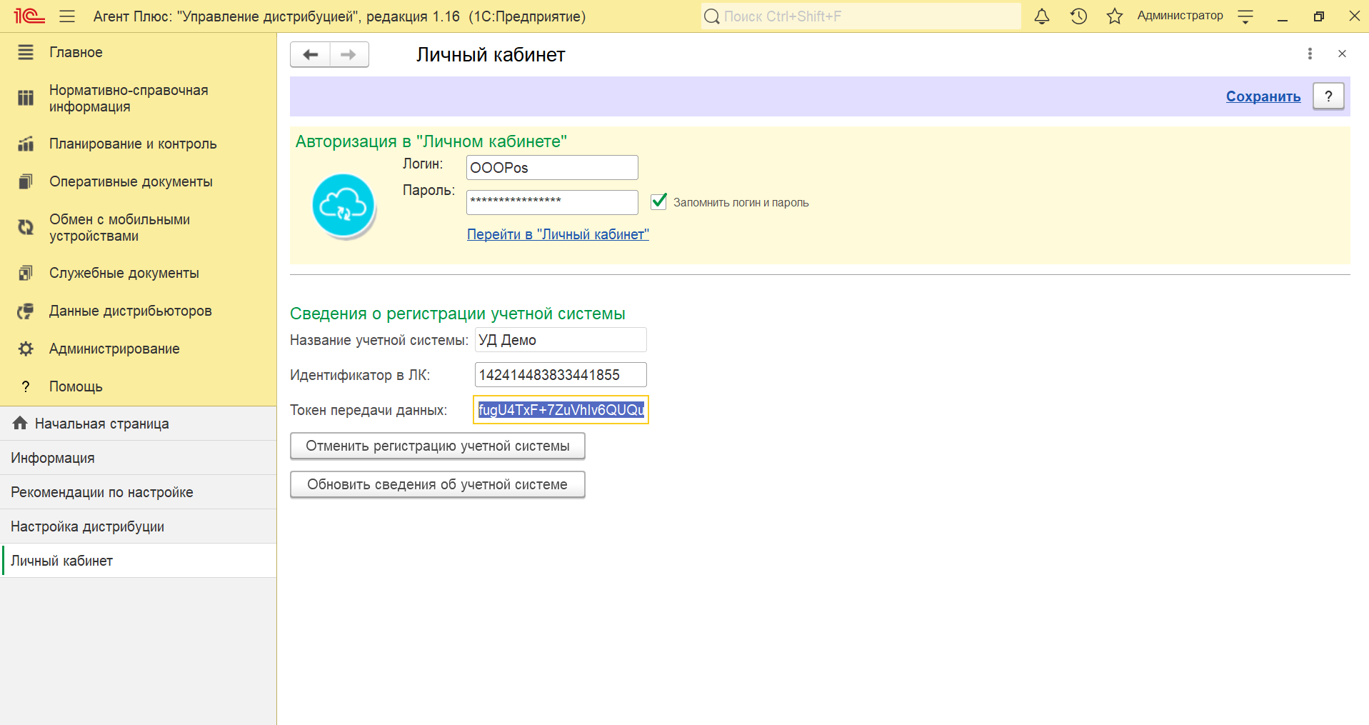Click the notifications bell icon
Screen dimensions: 1369x725
point(1042,16)
